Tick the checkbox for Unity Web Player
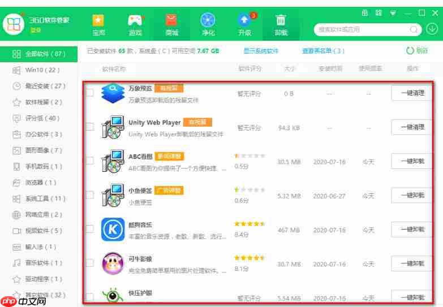Screen dimensions: 443x307 click(90, 127)
